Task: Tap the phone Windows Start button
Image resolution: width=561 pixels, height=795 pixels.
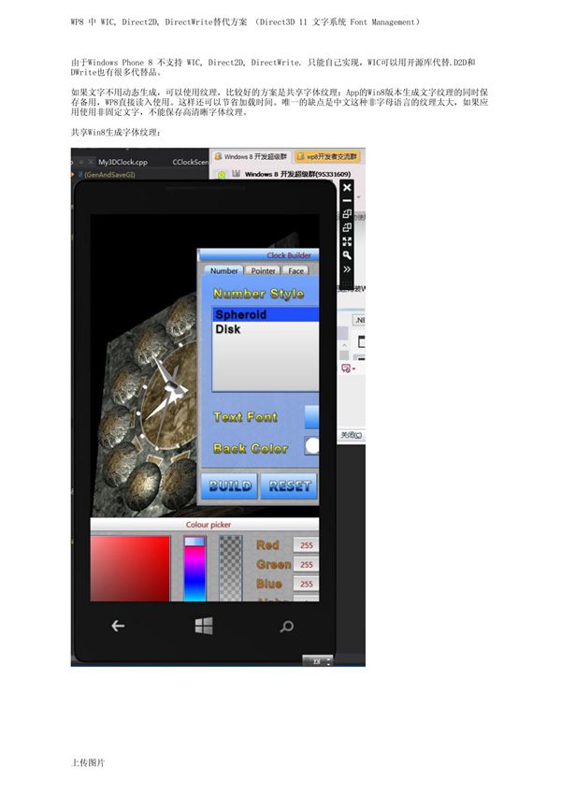Action: [x=204, y=626]
